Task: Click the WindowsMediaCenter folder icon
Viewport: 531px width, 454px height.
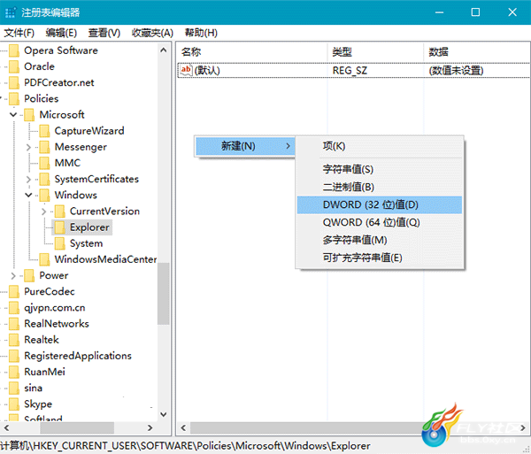Action: click(x=44, y=259)
